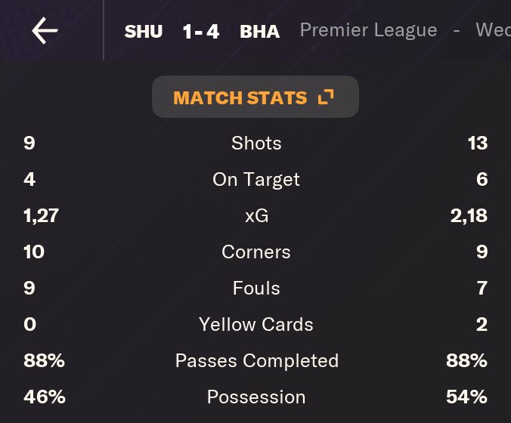
Task: Click the expand icon beside Match Stats
Action: pyautogui.click(x=326, y=97)
